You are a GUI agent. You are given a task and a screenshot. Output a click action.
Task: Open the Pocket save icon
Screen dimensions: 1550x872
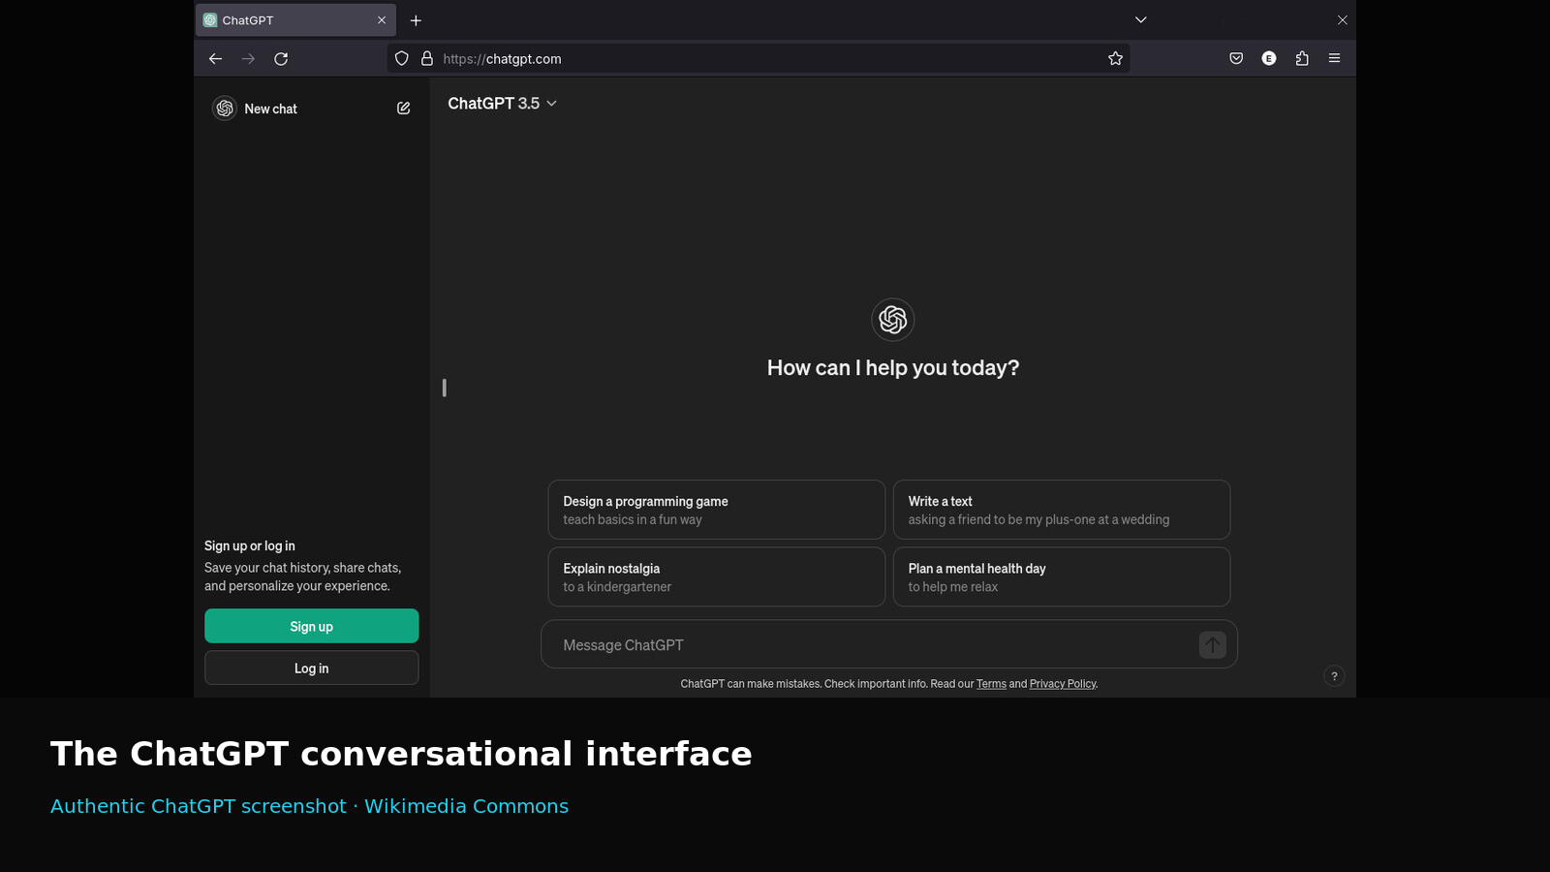(1236, 59)
